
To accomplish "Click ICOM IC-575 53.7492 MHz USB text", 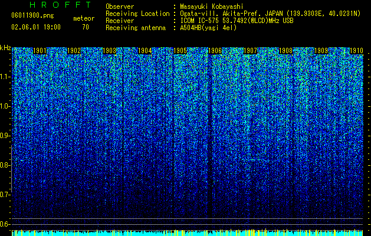I will (x=237, y=21).
